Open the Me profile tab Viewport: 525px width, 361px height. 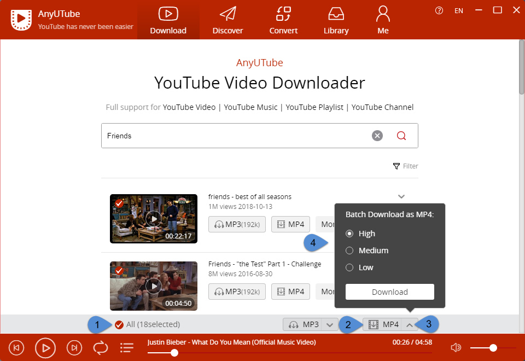tap(383, 20)
